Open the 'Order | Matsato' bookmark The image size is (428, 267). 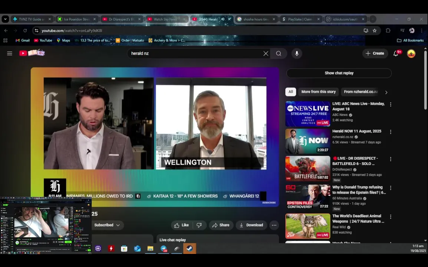(x=130, y=40)
